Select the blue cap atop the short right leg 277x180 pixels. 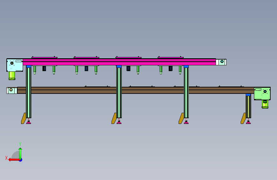(248, 95)
